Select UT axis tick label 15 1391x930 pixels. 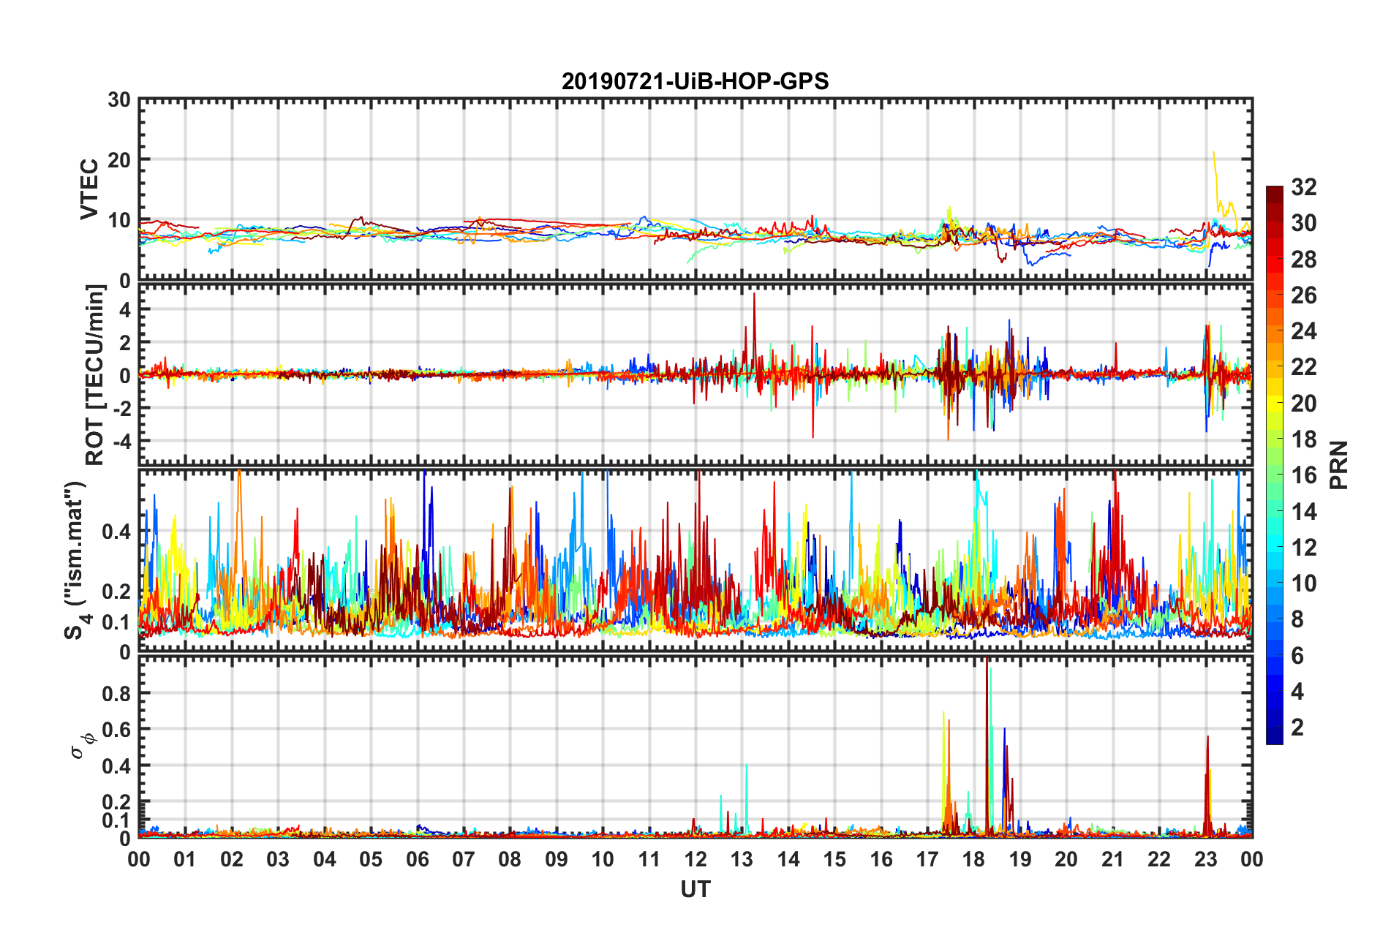(834, 859)
